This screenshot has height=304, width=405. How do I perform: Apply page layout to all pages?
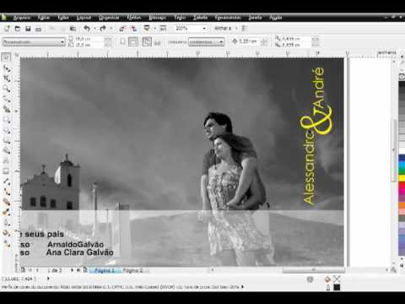coord(147,42)
